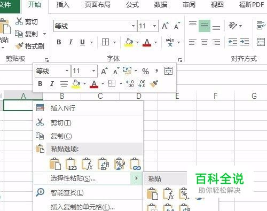
Task: Align text right in the ribbon
Action: (216, 42)
